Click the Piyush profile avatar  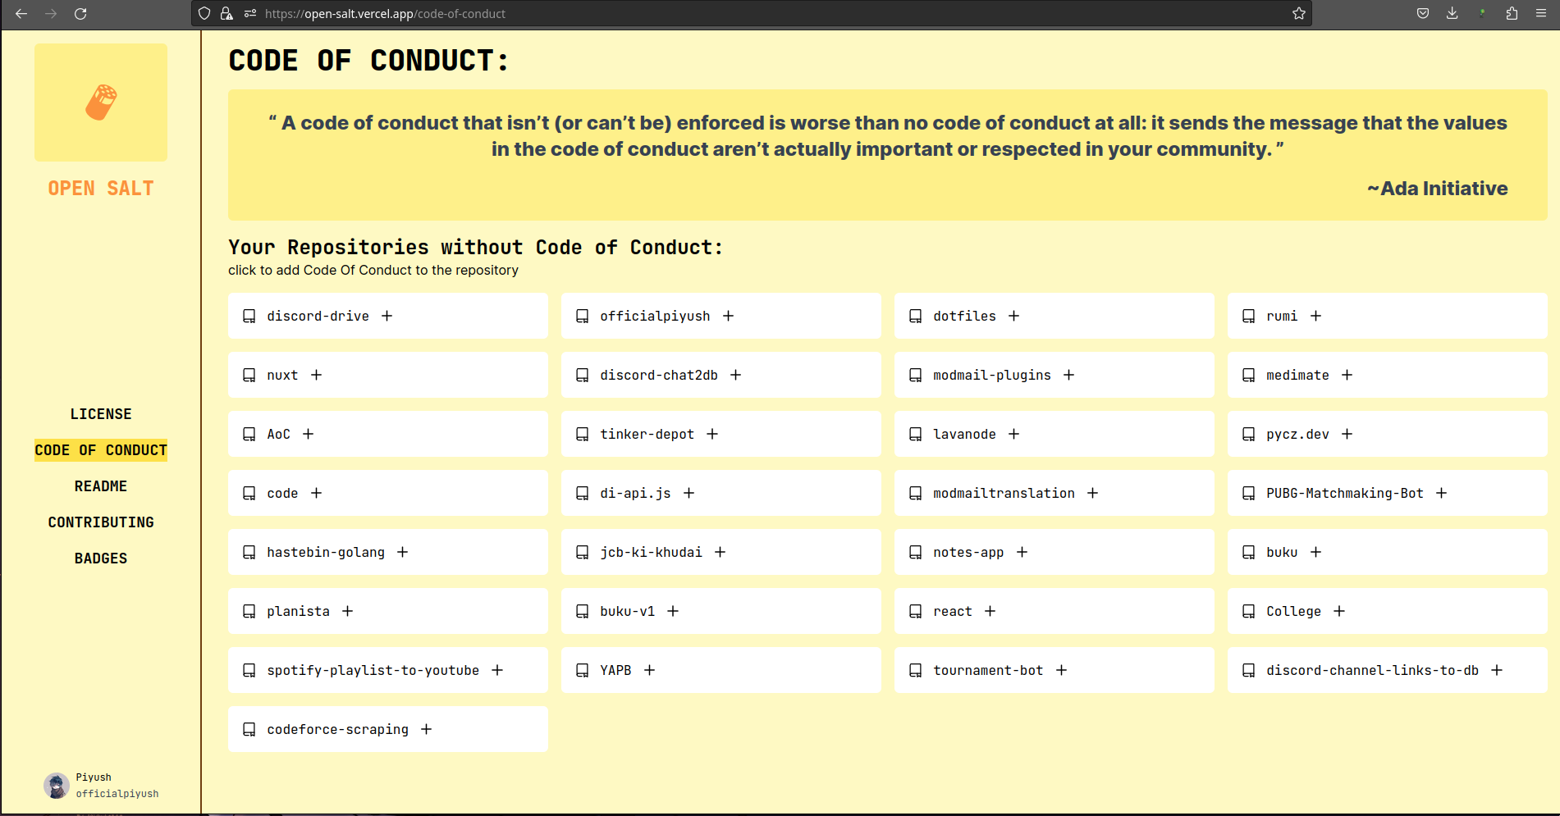[57, 785]
